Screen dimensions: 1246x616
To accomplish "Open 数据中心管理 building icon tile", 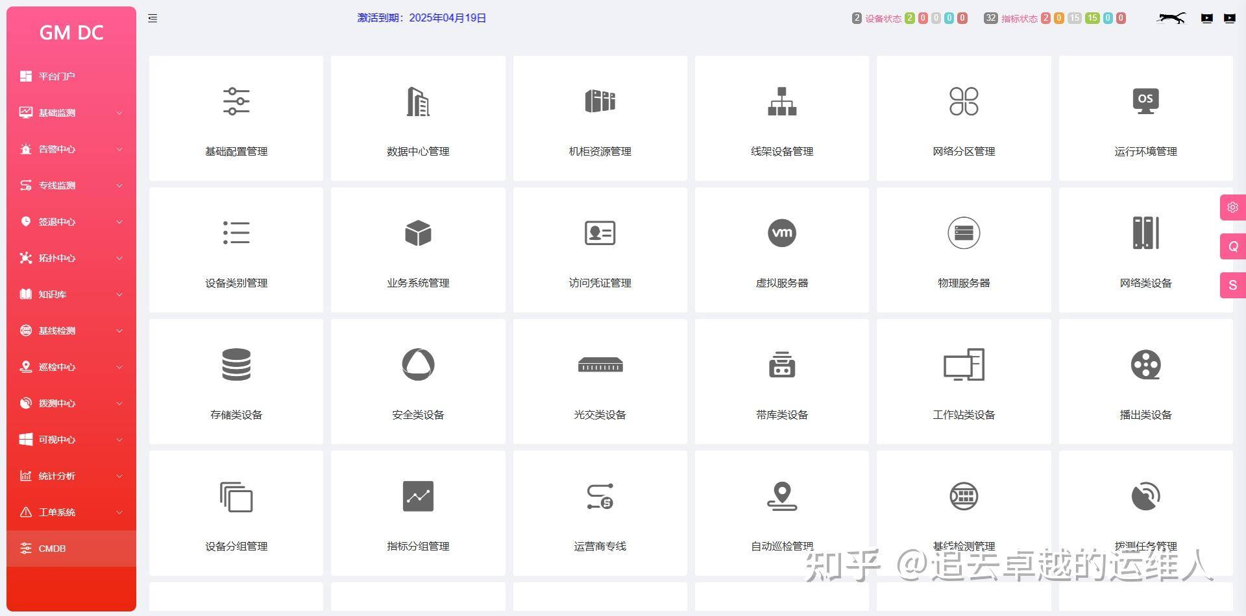I will pos(418,118).
